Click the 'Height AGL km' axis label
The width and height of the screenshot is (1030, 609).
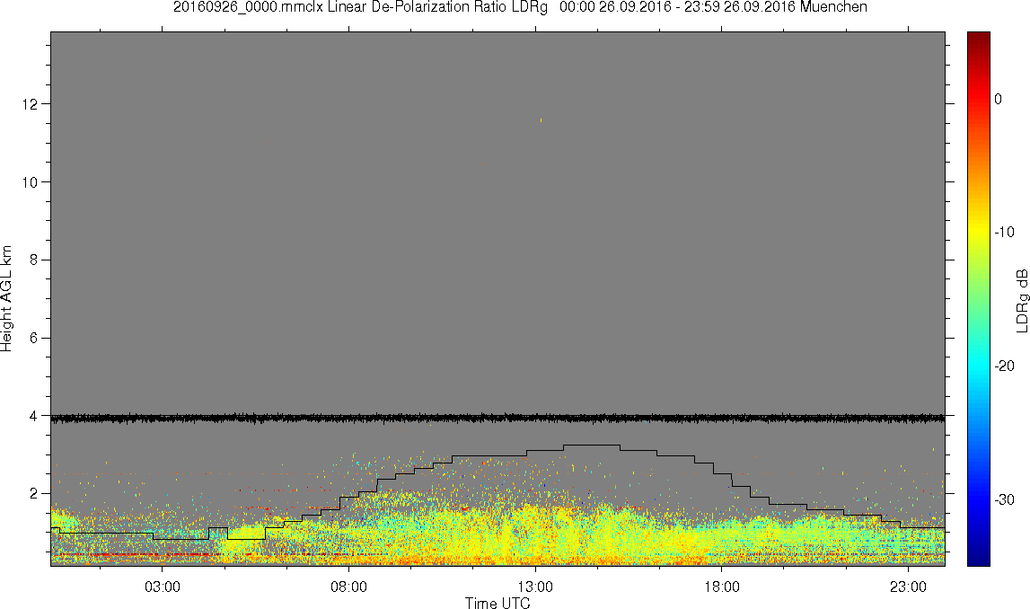6,299
